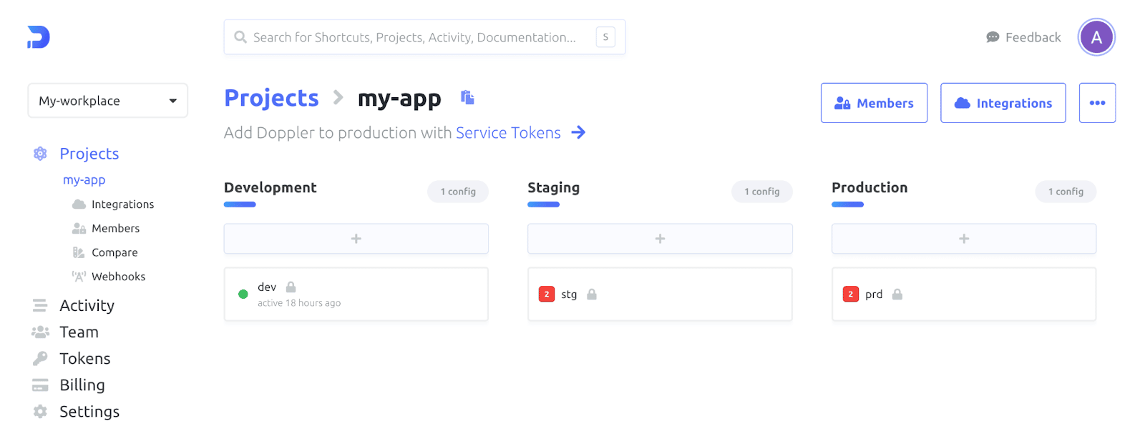Click the lock icon beside prd
The height and width of the screenshot is (426, 1145).
(897, 294)
